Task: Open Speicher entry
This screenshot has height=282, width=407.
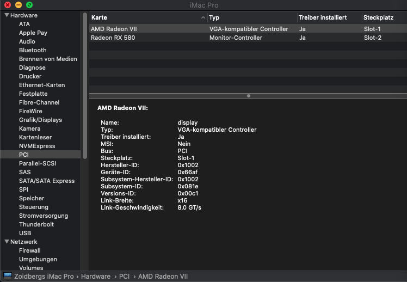Action: pyautogui.click(x=32, y=198)
